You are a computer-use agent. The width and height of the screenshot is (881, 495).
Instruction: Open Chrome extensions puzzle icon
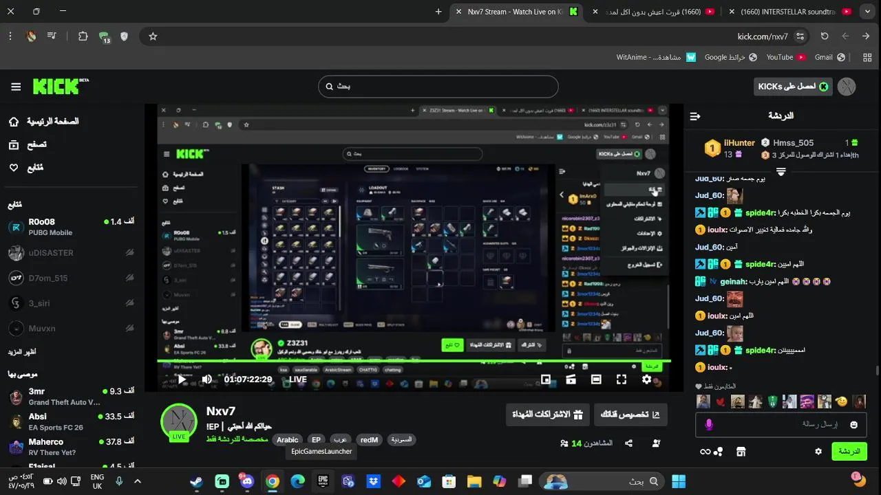[83, 36]
